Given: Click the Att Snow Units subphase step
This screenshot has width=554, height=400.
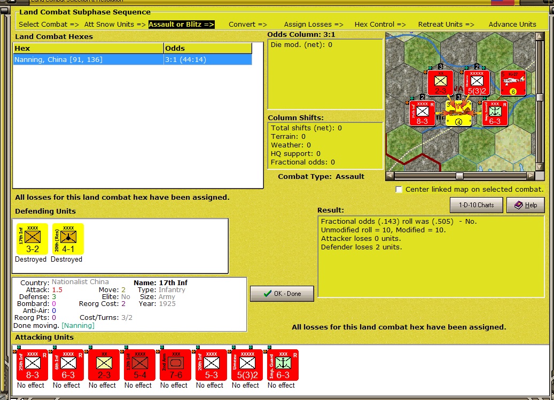Looking at the screenshot, I should [115, 25].
